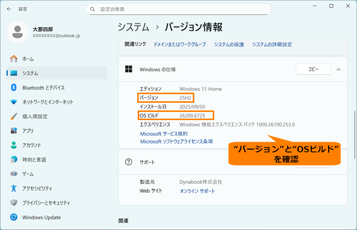This screenshot has width=357, height=230.
Task: Open ネットワークとインターネット settings
Action: (57, 102)
